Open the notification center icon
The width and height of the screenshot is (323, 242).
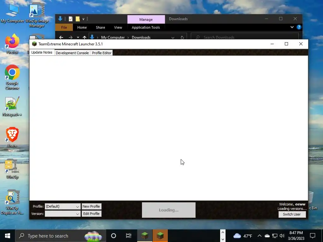pos(313,236)
